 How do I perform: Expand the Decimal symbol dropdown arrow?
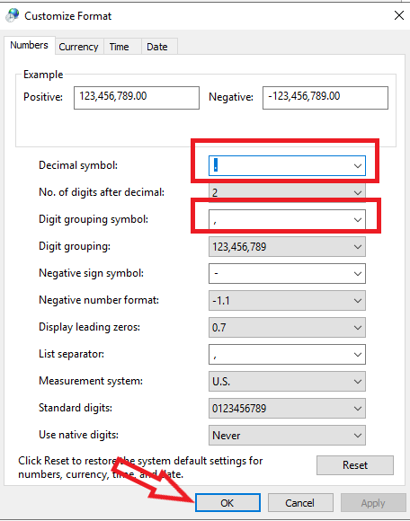coord(358,165)
